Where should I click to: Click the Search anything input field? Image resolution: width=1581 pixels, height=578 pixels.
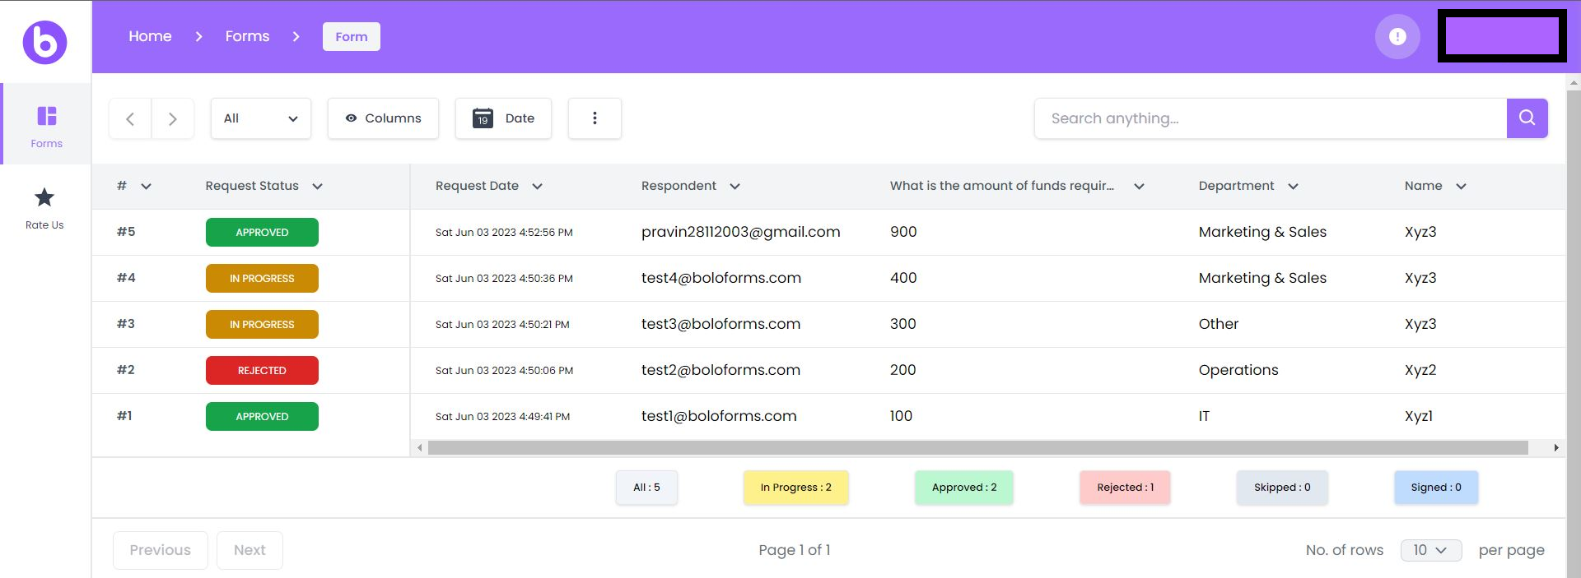(1270, 118)
